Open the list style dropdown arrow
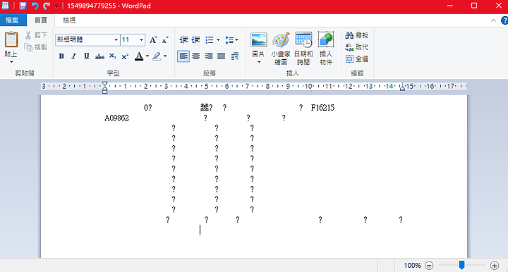The image size is (508, 272). pos(218,39)
